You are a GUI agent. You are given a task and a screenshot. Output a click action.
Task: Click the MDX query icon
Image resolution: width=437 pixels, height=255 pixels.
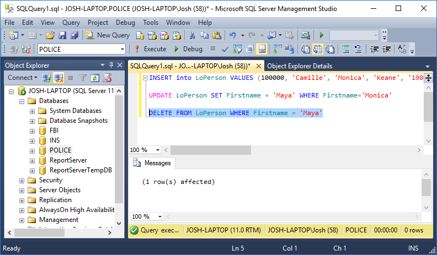coord(152,35)
